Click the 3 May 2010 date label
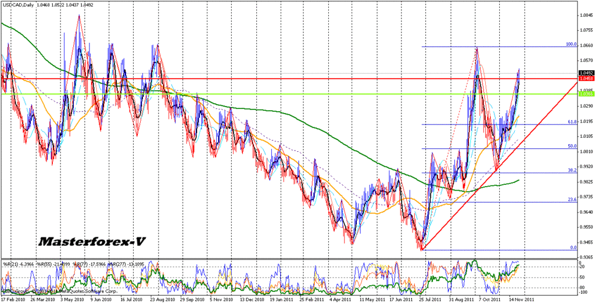 [x=71, y=299]
